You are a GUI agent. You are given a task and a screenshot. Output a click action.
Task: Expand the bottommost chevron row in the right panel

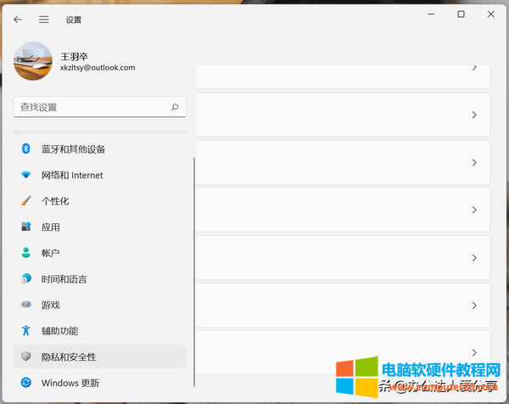474,351
